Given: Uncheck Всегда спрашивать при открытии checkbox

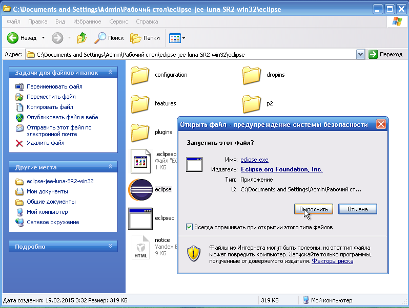Looking at the screenshot, I should [x=189, y=227].
